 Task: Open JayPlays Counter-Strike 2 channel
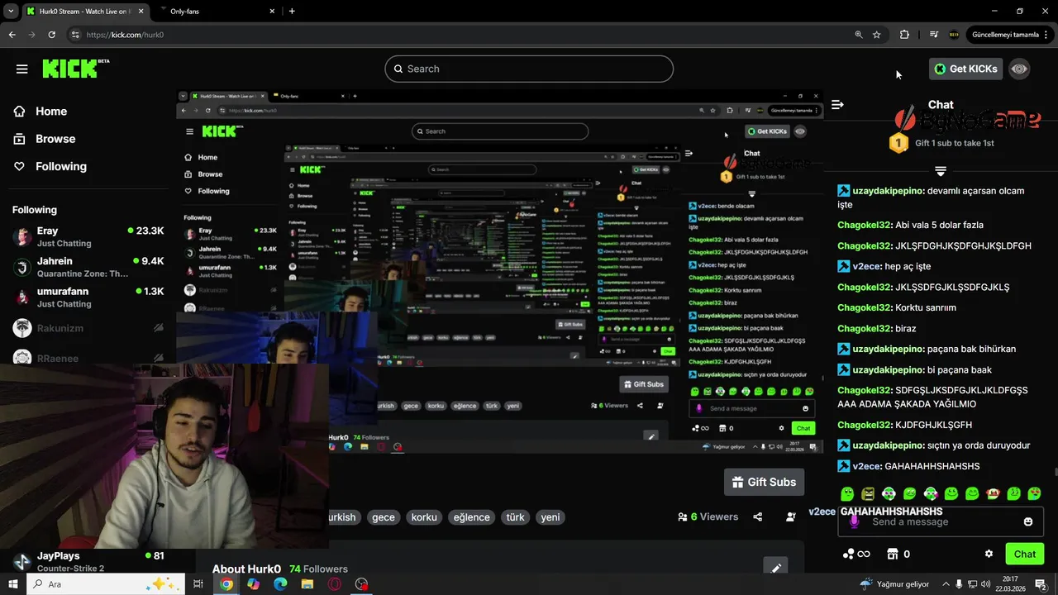point(88,562)
